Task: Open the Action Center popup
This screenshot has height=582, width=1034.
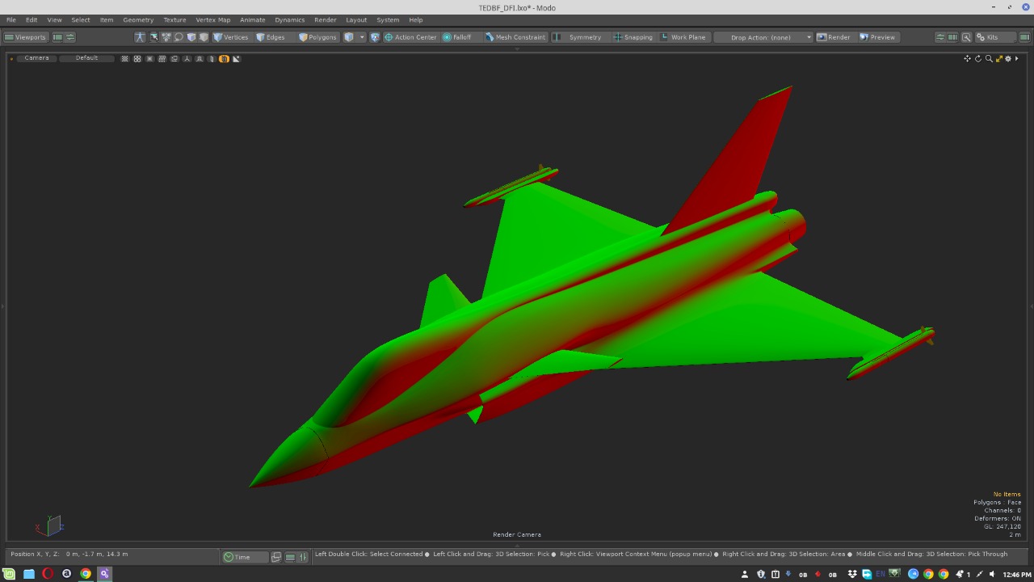Action: click(410, 37)
